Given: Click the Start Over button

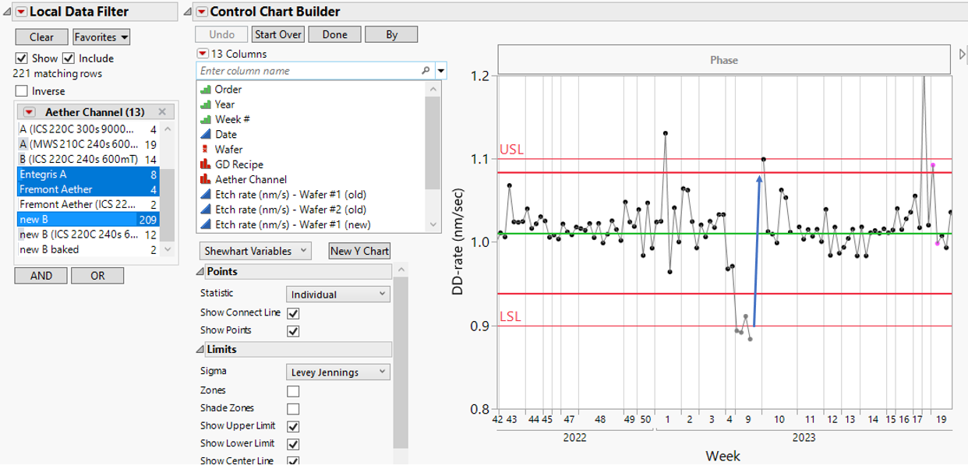Looking at the screenshot, I should 277,33.
